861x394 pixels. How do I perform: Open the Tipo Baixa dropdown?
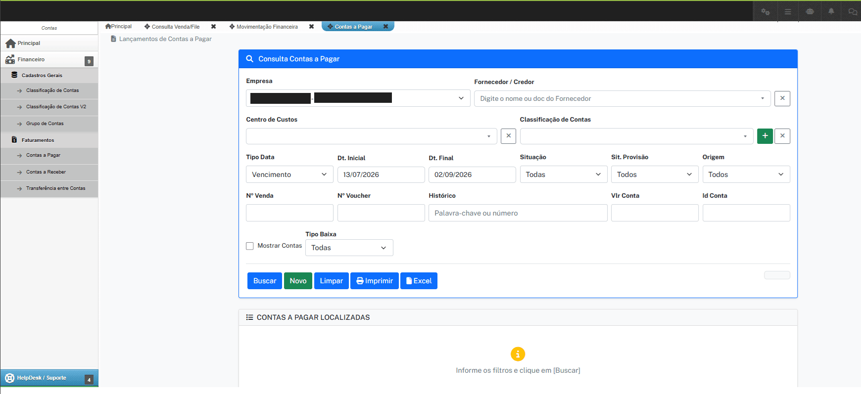349,248
